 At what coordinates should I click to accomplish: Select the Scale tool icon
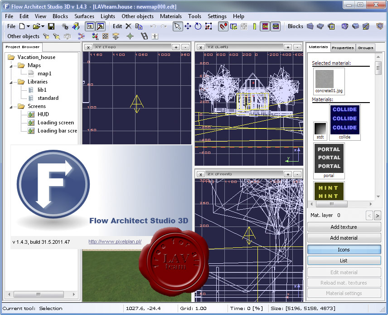[x=209, y=26]
